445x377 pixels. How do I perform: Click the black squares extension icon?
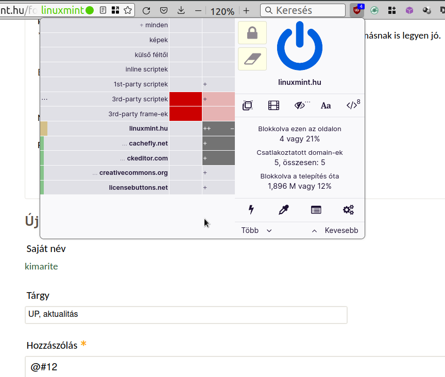[392, 10]
